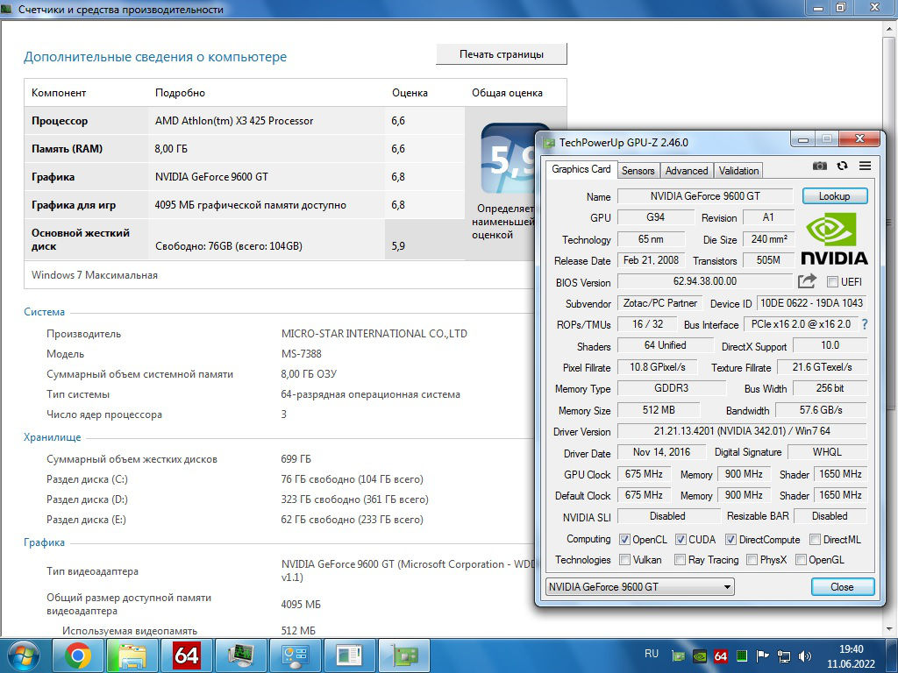This screenshot has height=673, width=898.
Task: Click the GPU-Z Close button
Action: coord(843,586)
